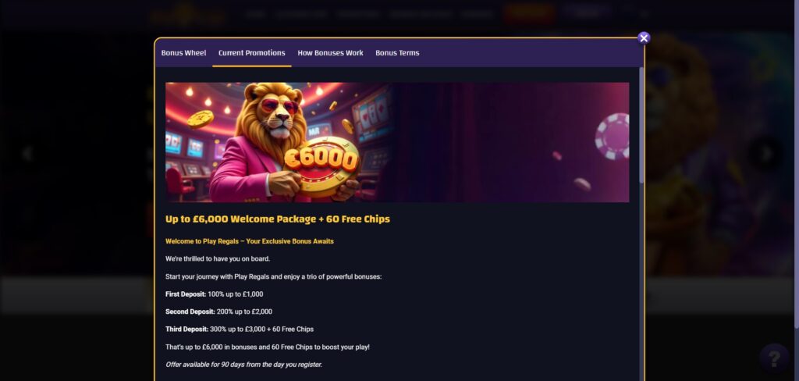Click the 90 days offer availability note

(x=243, y=365)
